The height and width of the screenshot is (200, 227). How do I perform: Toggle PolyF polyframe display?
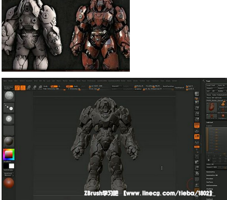[197, 179]
